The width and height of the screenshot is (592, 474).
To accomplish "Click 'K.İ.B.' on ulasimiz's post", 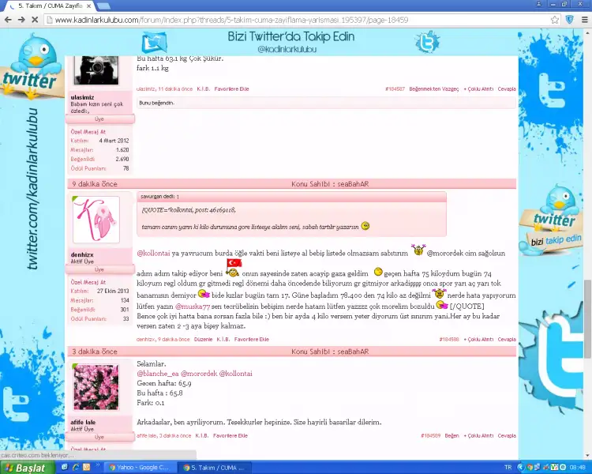I will [x=204, y=89].
